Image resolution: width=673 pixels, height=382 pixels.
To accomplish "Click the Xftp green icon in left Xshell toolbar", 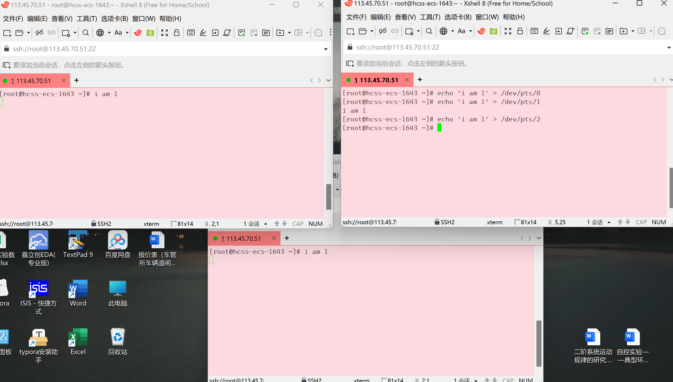I will click(x=150, y=33).
